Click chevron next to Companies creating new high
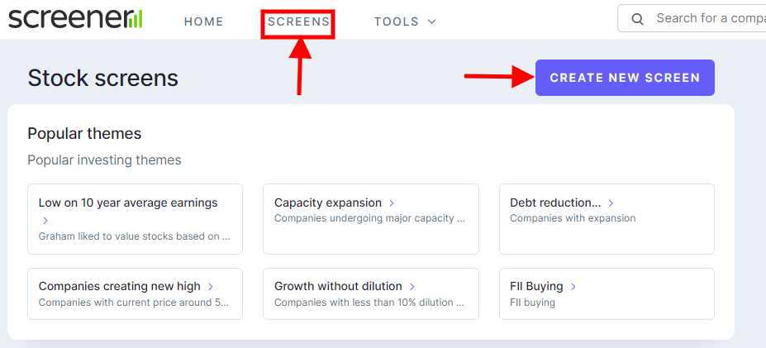The image size is (766, 348). pos(211,286)
